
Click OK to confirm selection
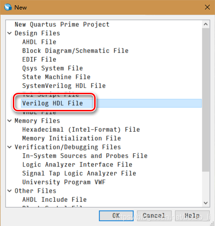(x=116, y=216)
